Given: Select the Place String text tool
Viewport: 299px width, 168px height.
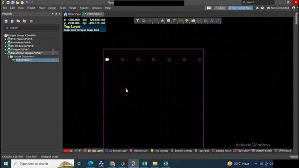Looking at the screenshot, I should pos(212,21).
